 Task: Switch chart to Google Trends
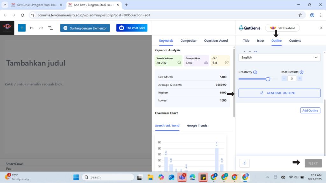197,125
